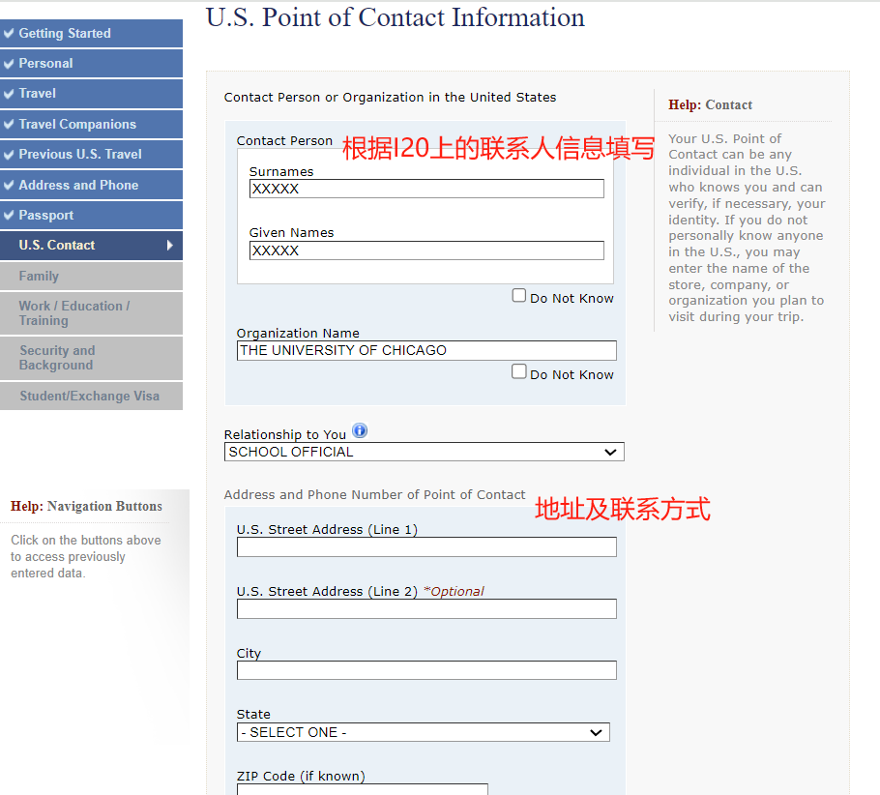
Task: Open the Relationship to You dropdown
Action: [424, 452]
